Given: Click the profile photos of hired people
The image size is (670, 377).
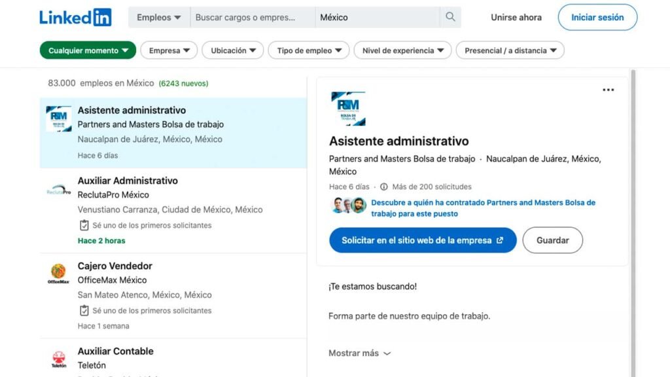Looking at the screenshot, I should pyautogui.click(x=349, y=205).
